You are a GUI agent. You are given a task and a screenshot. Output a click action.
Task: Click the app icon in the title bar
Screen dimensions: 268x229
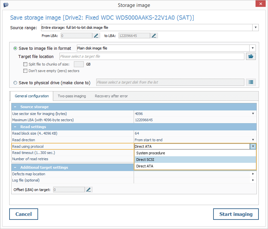coord(6,5)
